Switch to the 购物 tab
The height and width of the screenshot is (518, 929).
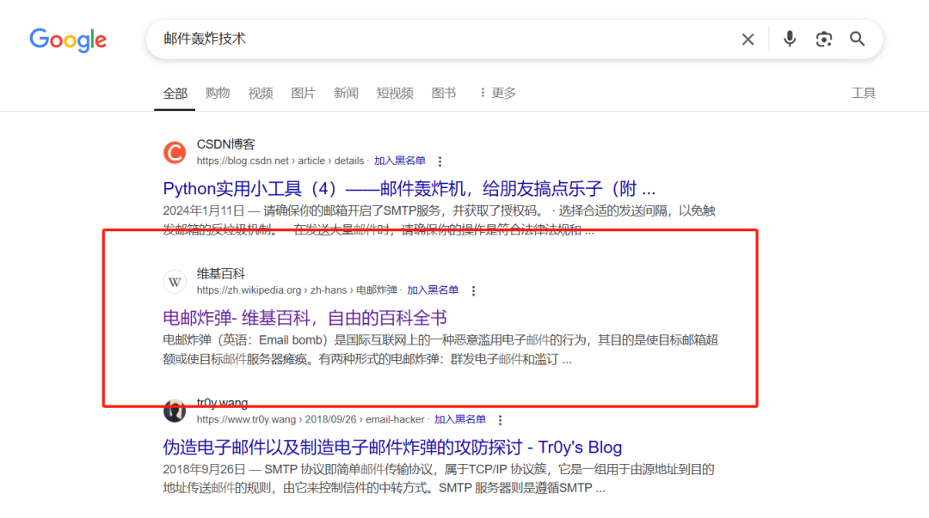tap(218, 93)
